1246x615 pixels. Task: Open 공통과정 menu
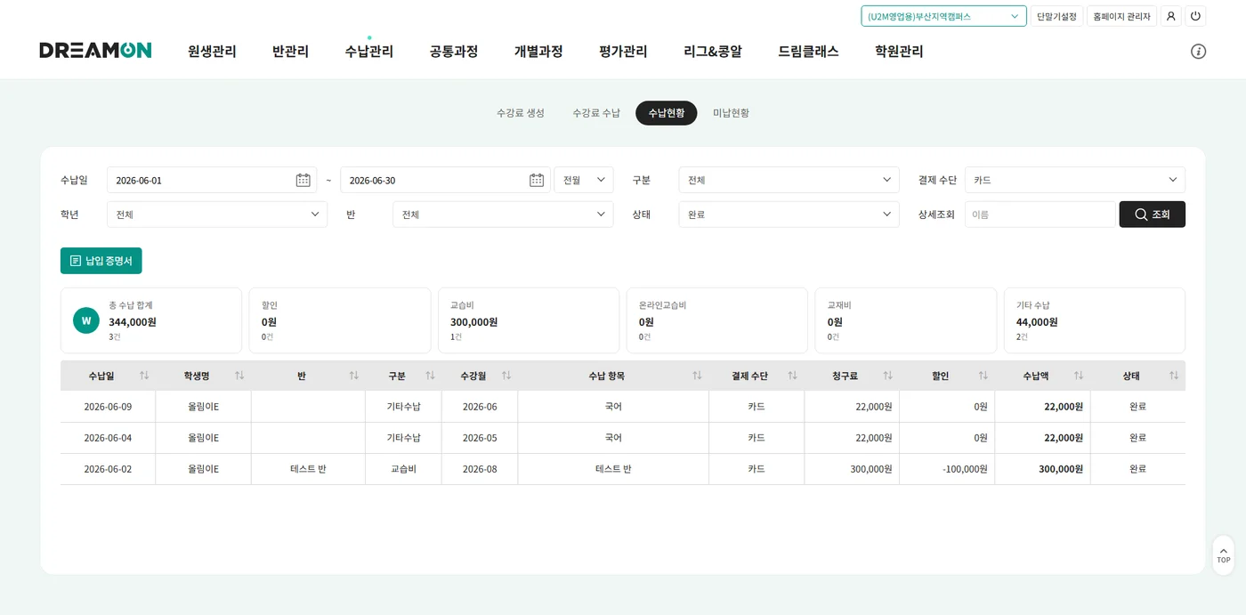[x=454, y=52]
